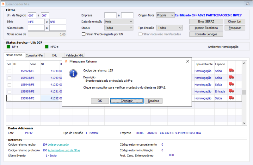The width and height of the screenshot is (253, 165).
Task: Open the Autorizado o uso da NF-e link
Action: point(64,150)
